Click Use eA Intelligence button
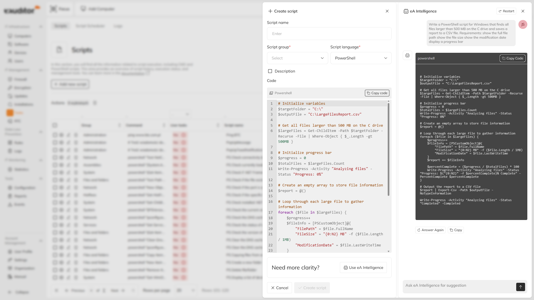This screenshot has height=300, width=534. (363, 267)
